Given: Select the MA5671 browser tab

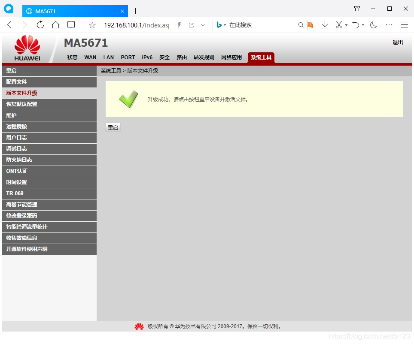Looking at the screenshot, I should coord(75,11).
